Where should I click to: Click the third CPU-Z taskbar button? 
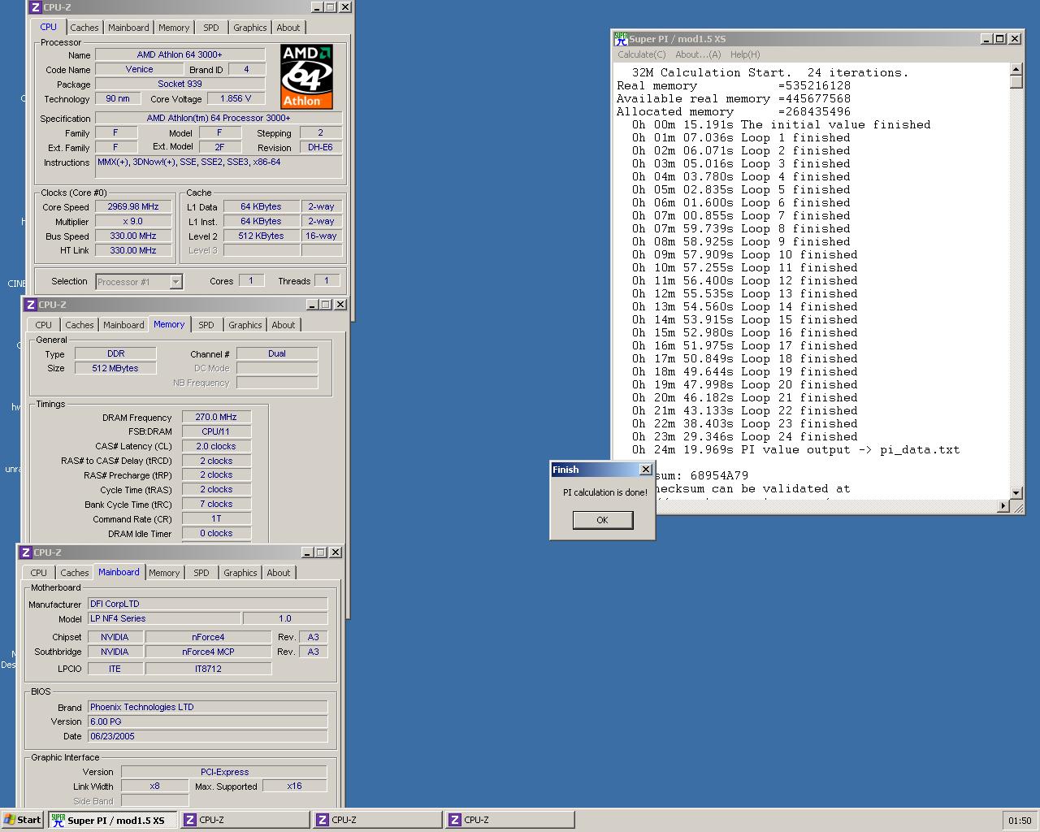click(509, 820)
